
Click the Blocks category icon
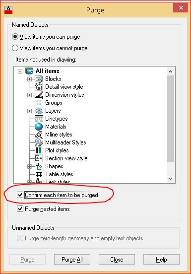39,79
